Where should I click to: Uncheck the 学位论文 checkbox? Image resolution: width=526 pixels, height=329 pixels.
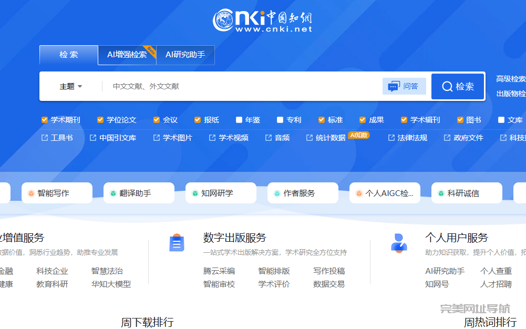(x=100, y=120)
